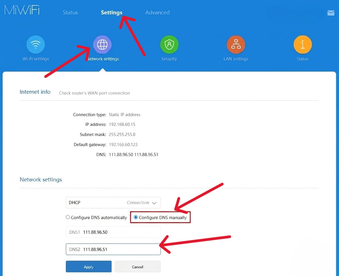This screenshot has height=276, width=339.
Task: Apply the network settings
Action: pos(89,267)
